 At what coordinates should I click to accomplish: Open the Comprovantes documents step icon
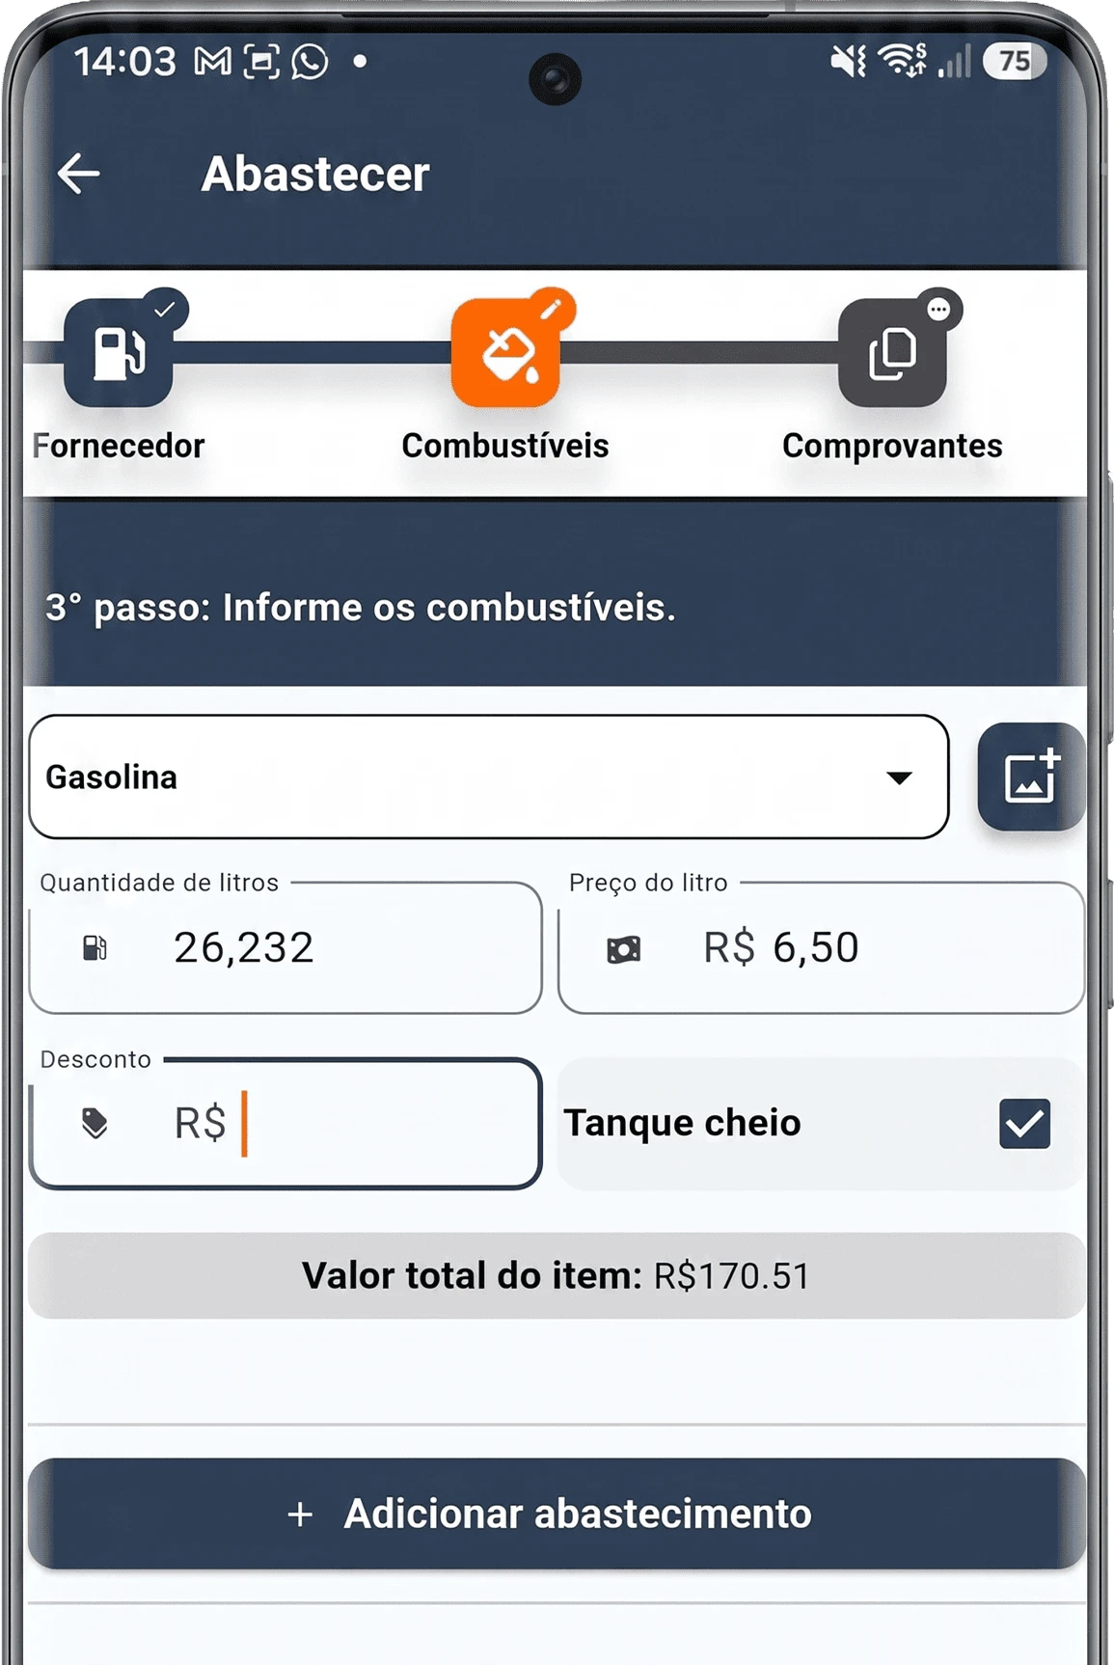click(892, 352)
